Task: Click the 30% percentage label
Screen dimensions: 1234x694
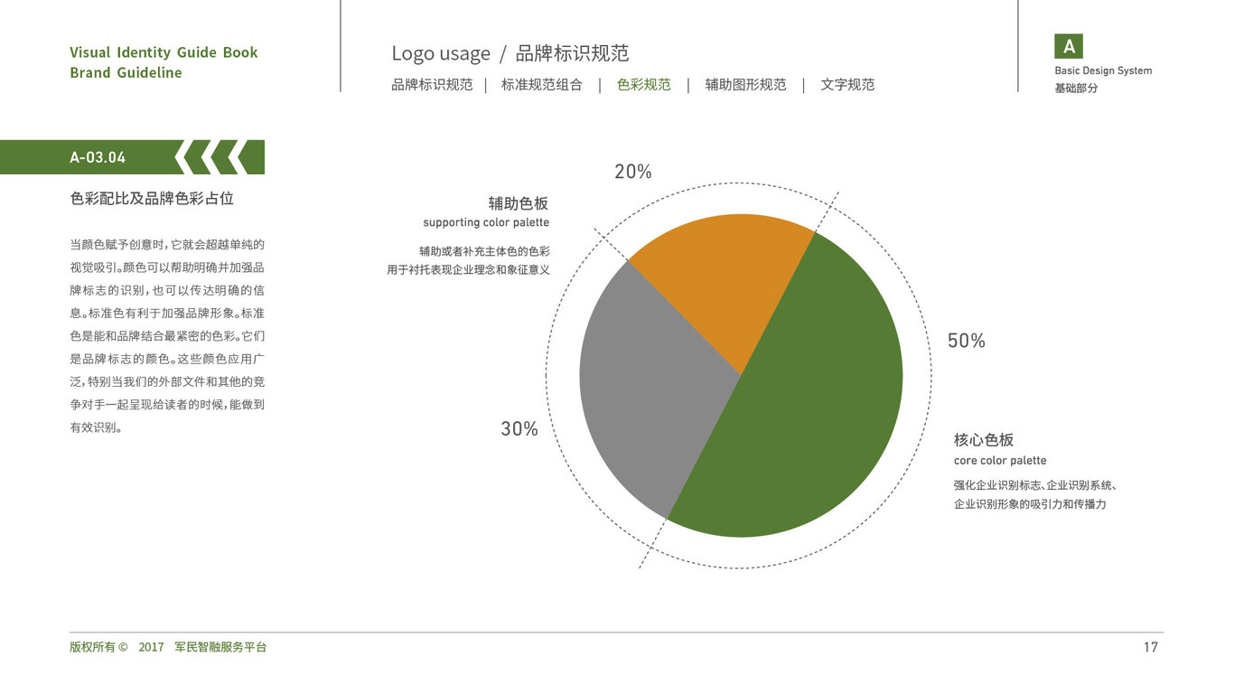Action: point(519,429)
